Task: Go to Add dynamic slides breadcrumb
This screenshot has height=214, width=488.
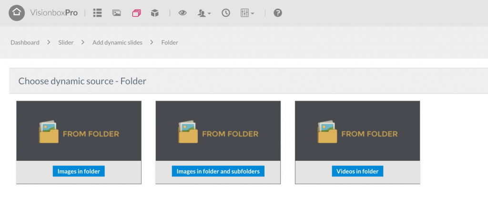Action: (x=117, y=42)
